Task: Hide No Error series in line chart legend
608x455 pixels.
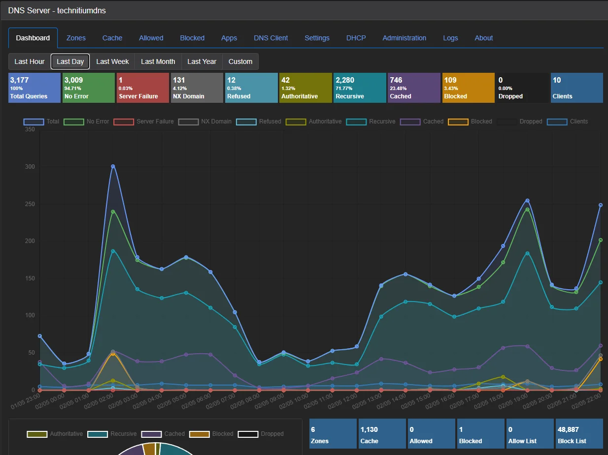Action: point(86,121)
